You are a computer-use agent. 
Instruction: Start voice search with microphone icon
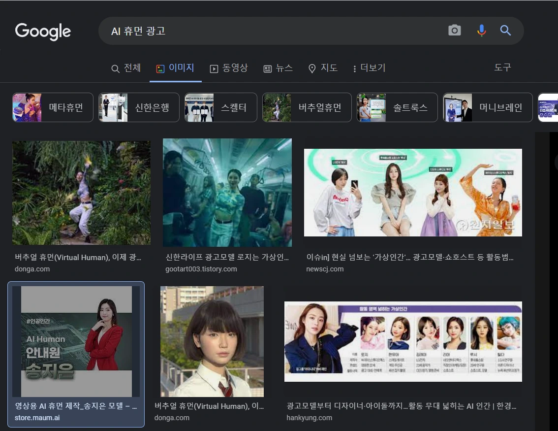click(x=482, y=31)
